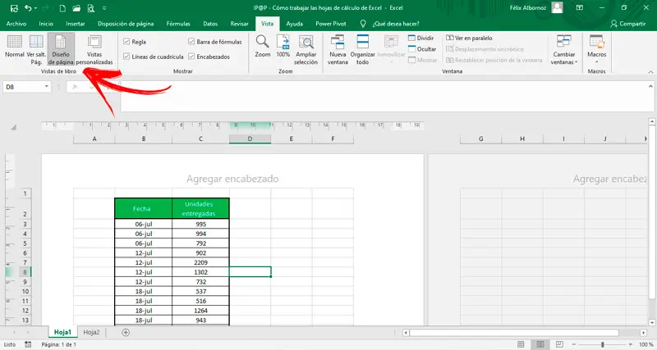
Task: Open the Inicio tab
Action: 46,24
